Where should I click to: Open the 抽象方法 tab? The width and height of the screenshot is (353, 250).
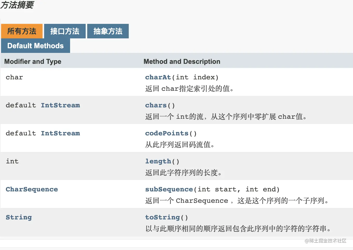tap(108, 31)
